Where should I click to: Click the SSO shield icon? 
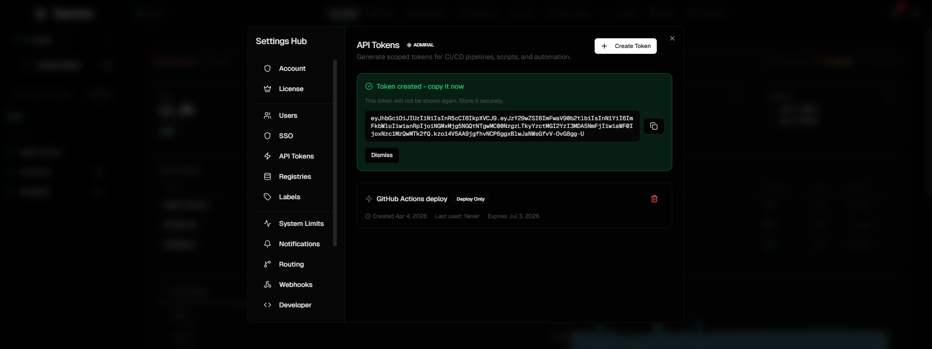pyautogui.click(x=267, y=136)
